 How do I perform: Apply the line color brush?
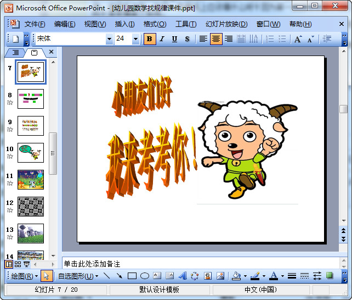pyautogui.click(x=255, y=276)
